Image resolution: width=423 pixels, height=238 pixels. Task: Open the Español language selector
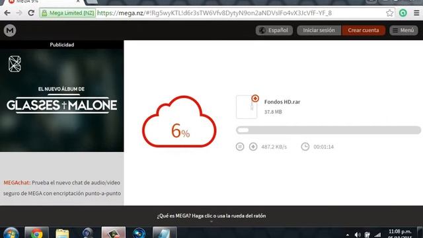click(x=274, y=30)
